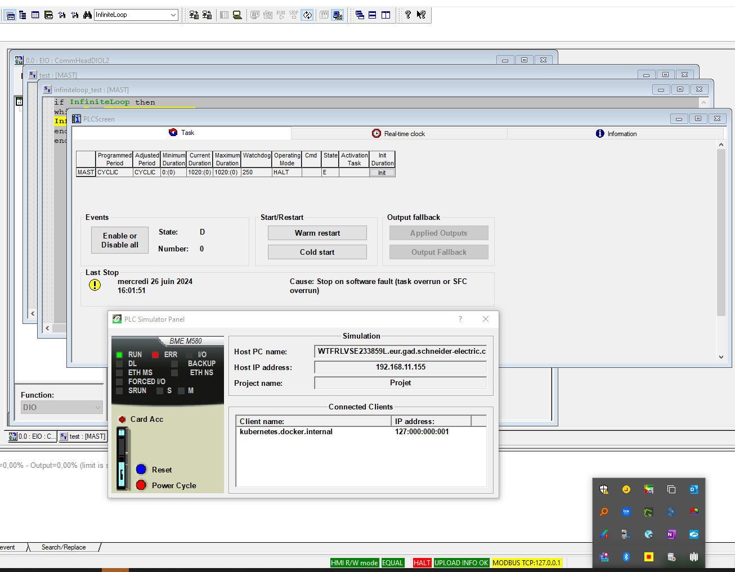
Task: Click the yellow warning icon in Last Stop
Action: (x=95, y=285)
